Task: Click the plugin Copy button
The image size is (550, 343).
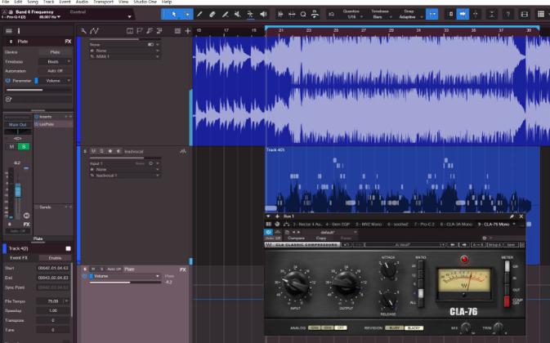Action: coord(320,238)
